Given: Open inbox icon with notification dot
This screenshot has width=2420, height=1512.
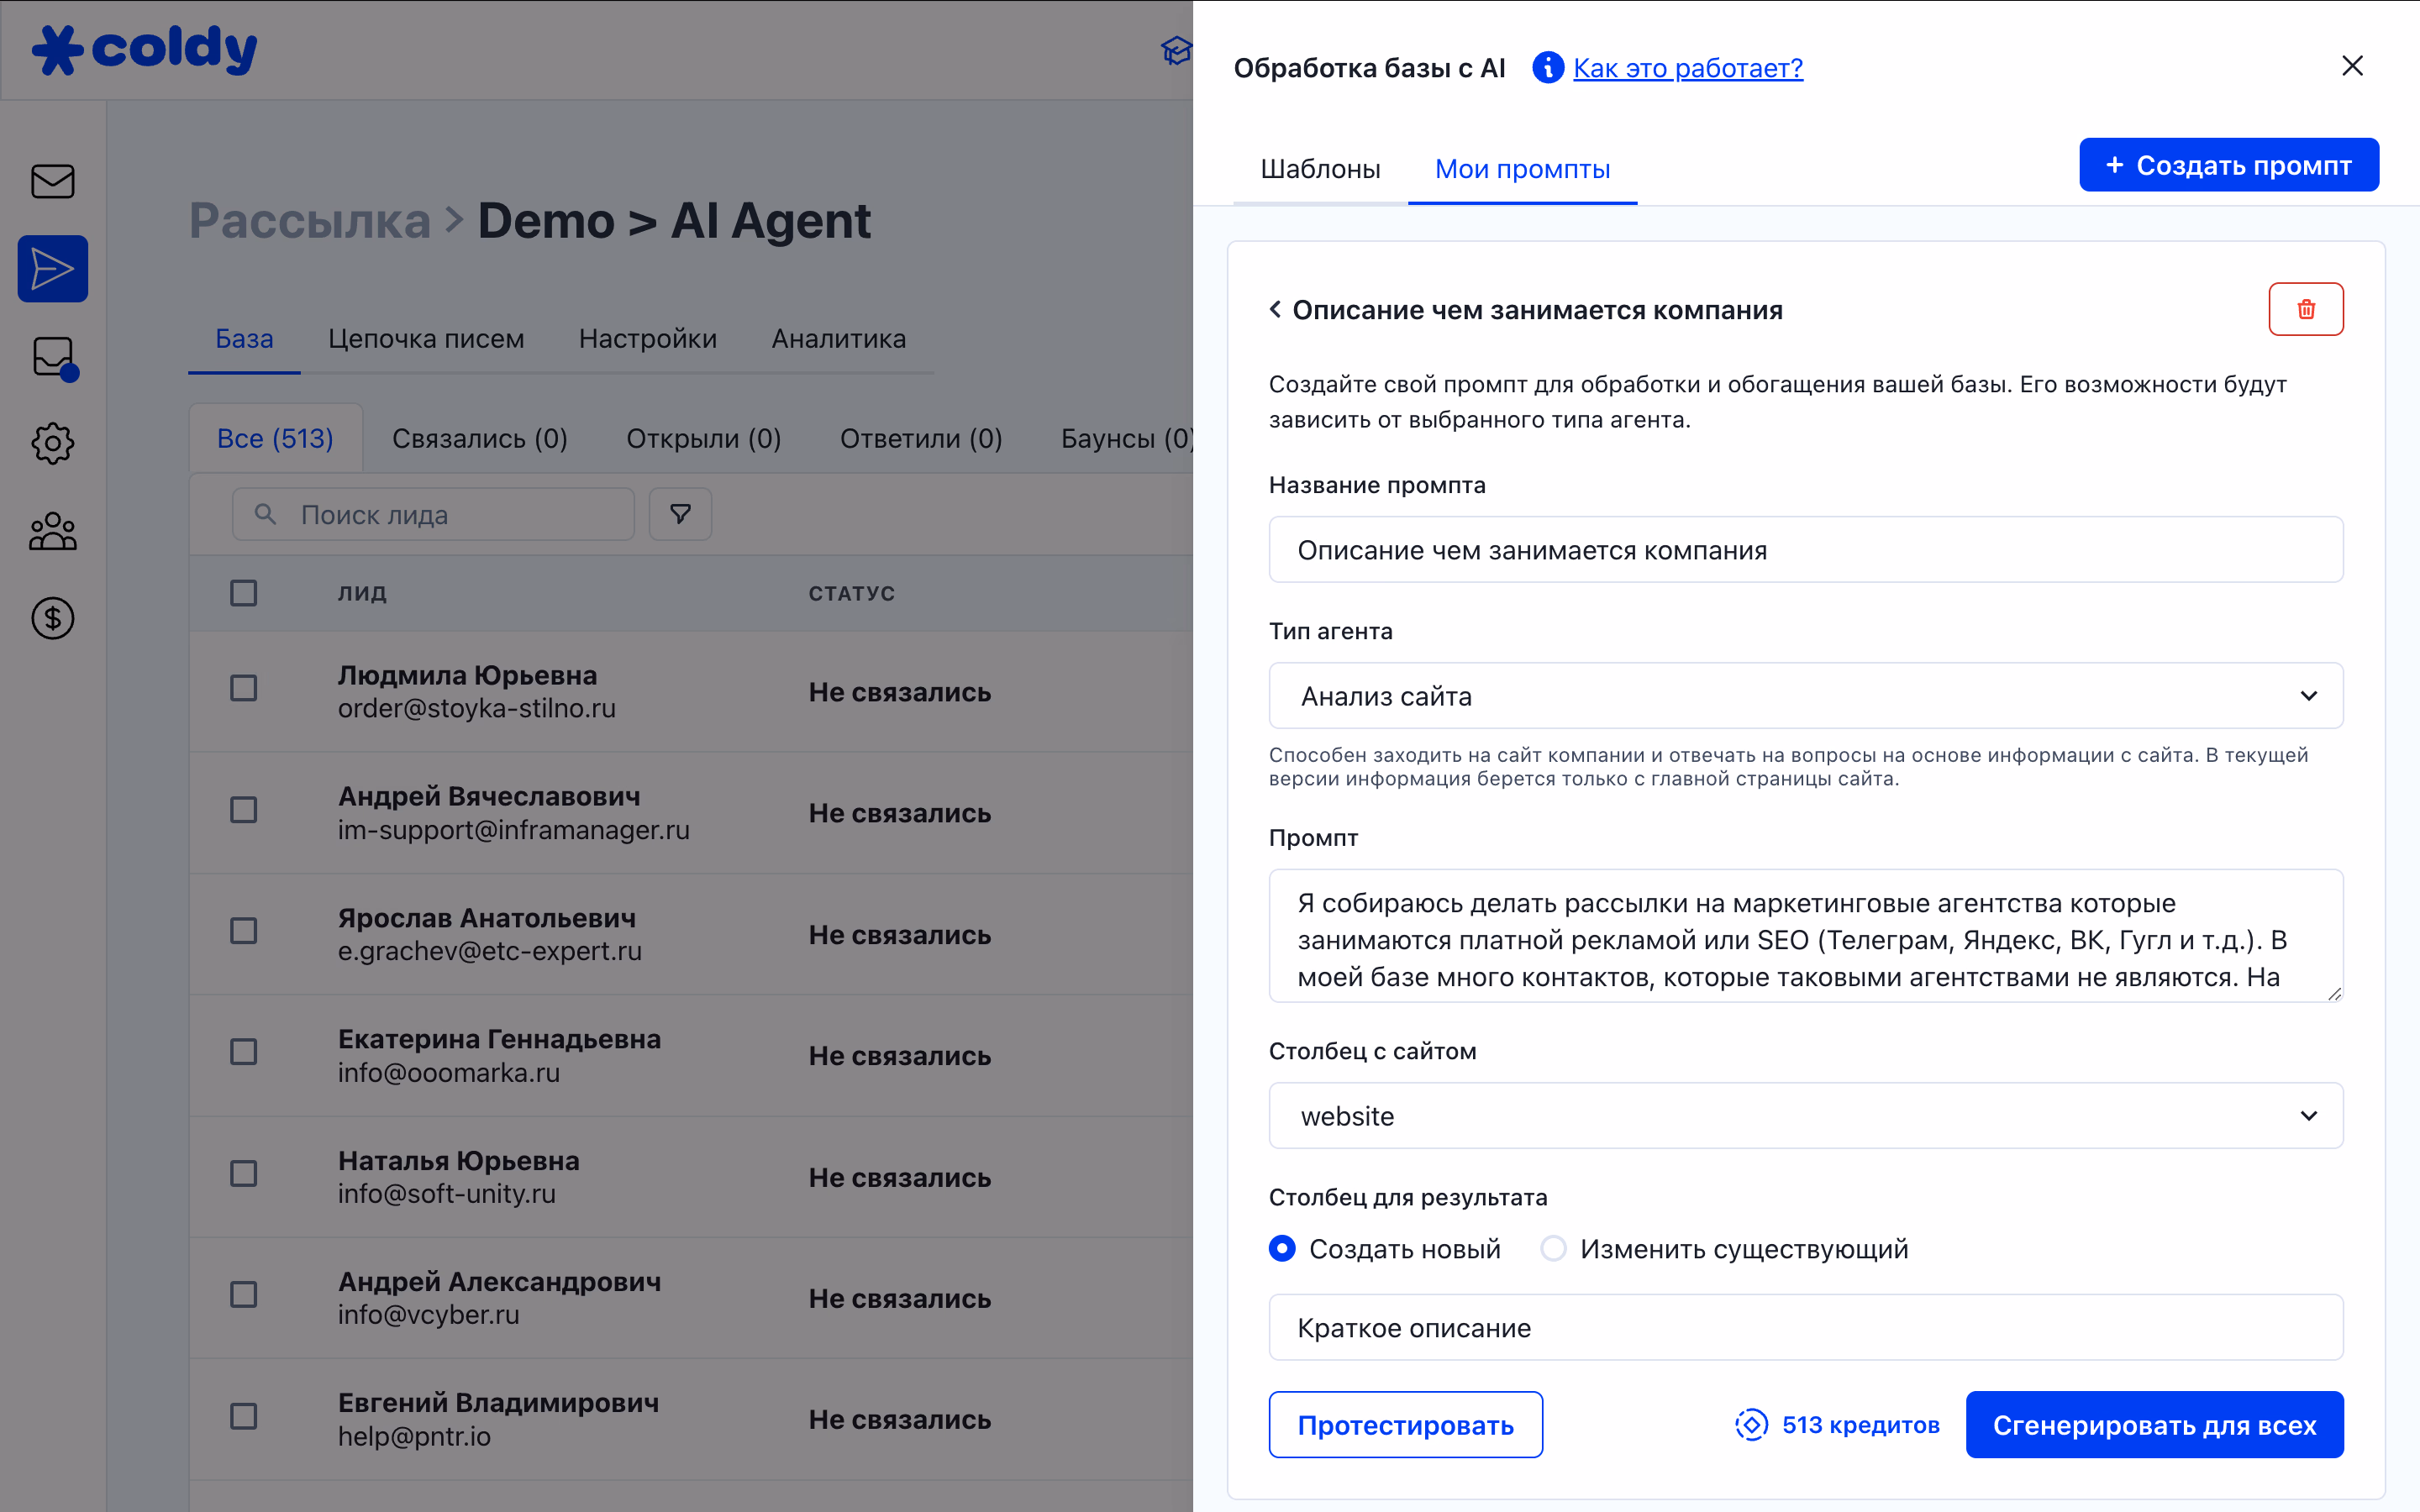Looking at the screenshot, I should [x=53, y=357].
